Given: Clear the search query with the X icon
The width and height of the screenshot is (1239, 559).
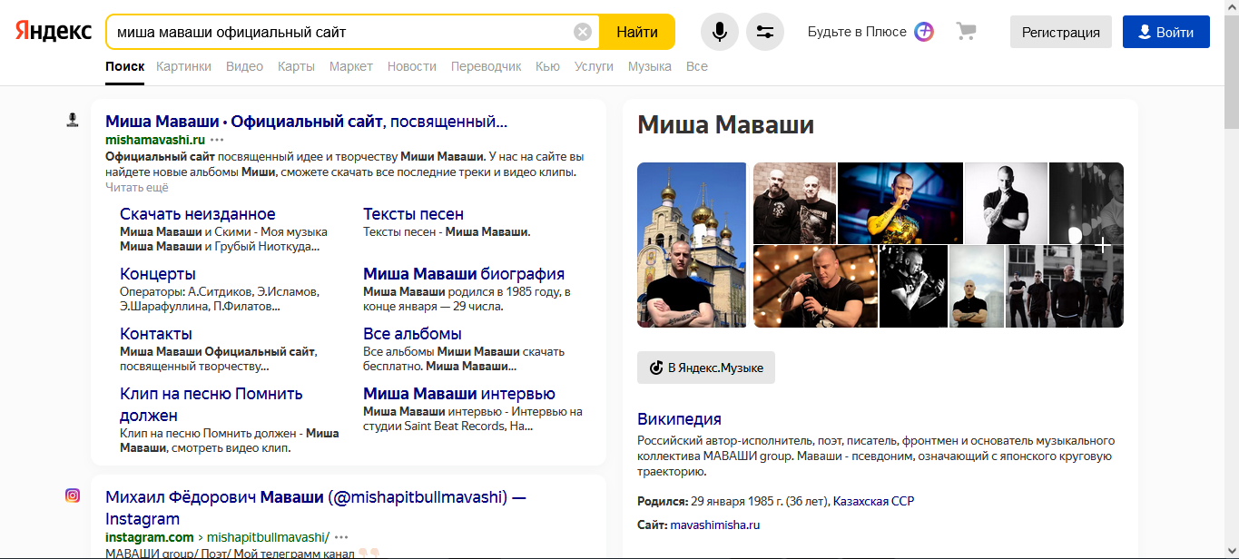Looking at the screenshot, I should [583, 32].
